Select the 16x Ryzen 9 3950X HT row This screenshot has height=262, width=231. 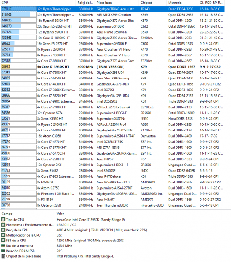point(113,21)
